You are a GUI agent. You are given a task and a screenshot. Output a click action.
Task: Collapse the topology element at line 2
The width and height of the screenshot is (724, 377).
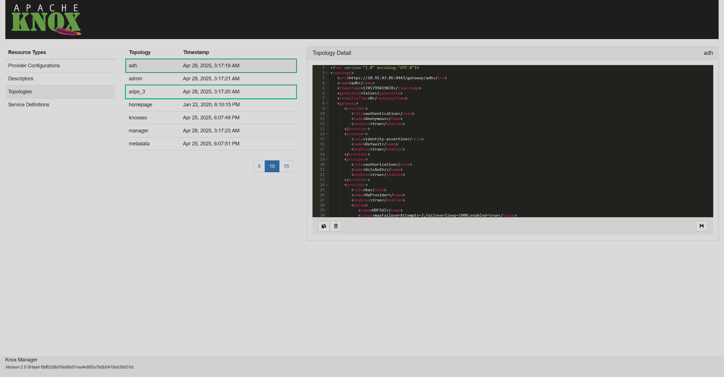[x=327, y=73]
